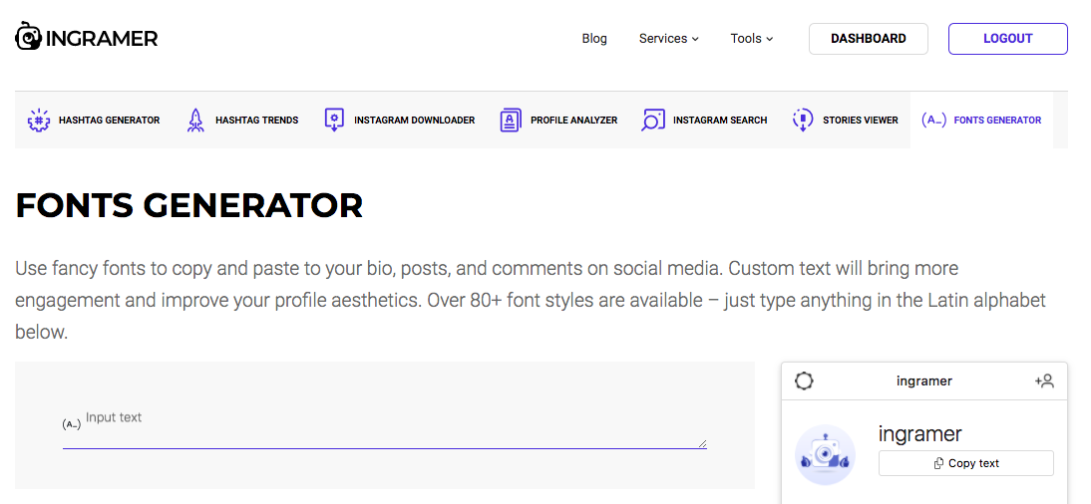Expand the Tools dropdown menu
Image resolution: width=1091 pixels, height=504 pixels.
pyautogui.click(x=752, y=38)
